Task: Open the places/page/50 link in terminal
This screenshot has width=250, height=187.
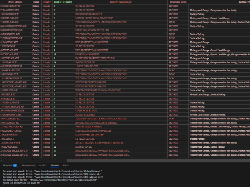Action: pos(63,180)
